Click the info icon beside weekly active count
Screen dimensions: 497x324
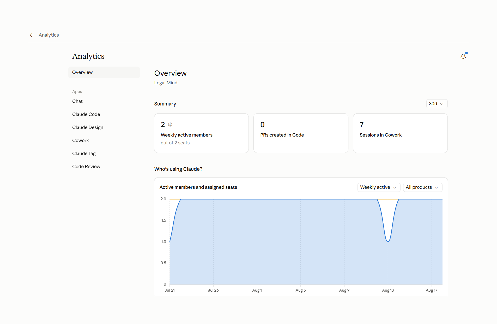point(170,125)
